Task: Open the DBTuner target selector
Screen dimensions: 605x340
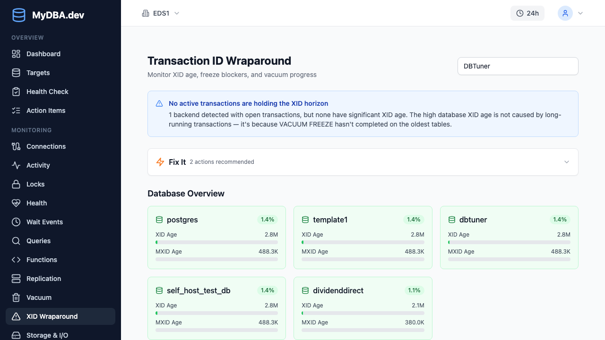Action: (518, 66)
